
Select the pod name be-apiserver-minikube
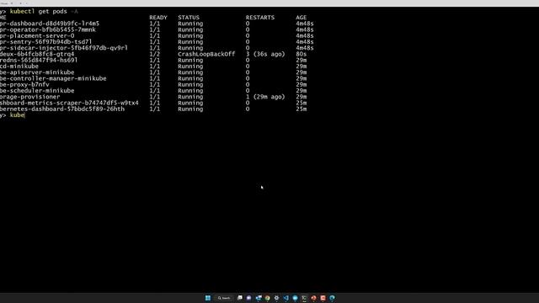coord(37,72)
